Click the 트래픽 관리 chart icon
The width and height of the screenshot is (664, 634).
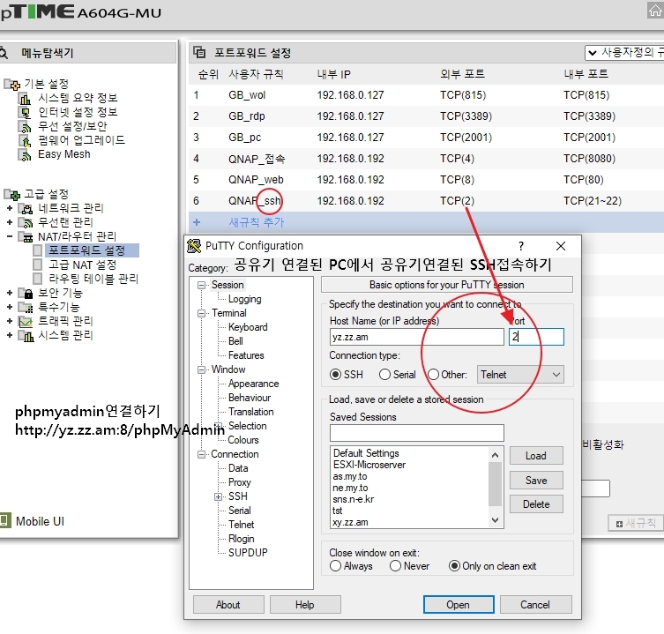click(x=26, y=321)
